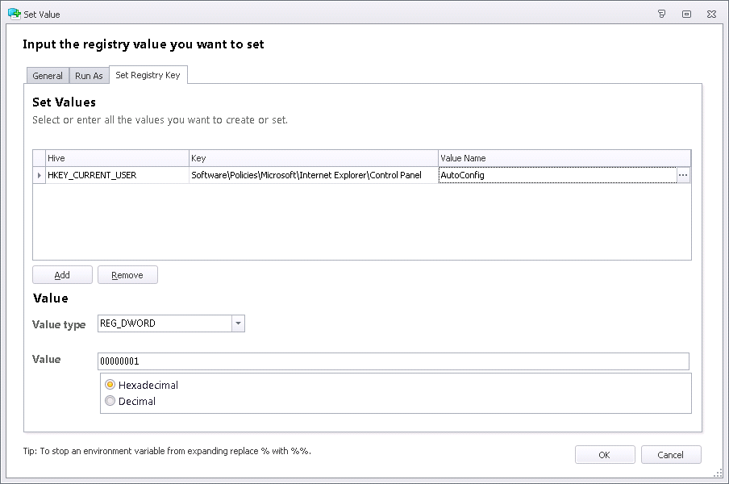
Task: Select the Set Registry Key tab
Action: (148, 73)
